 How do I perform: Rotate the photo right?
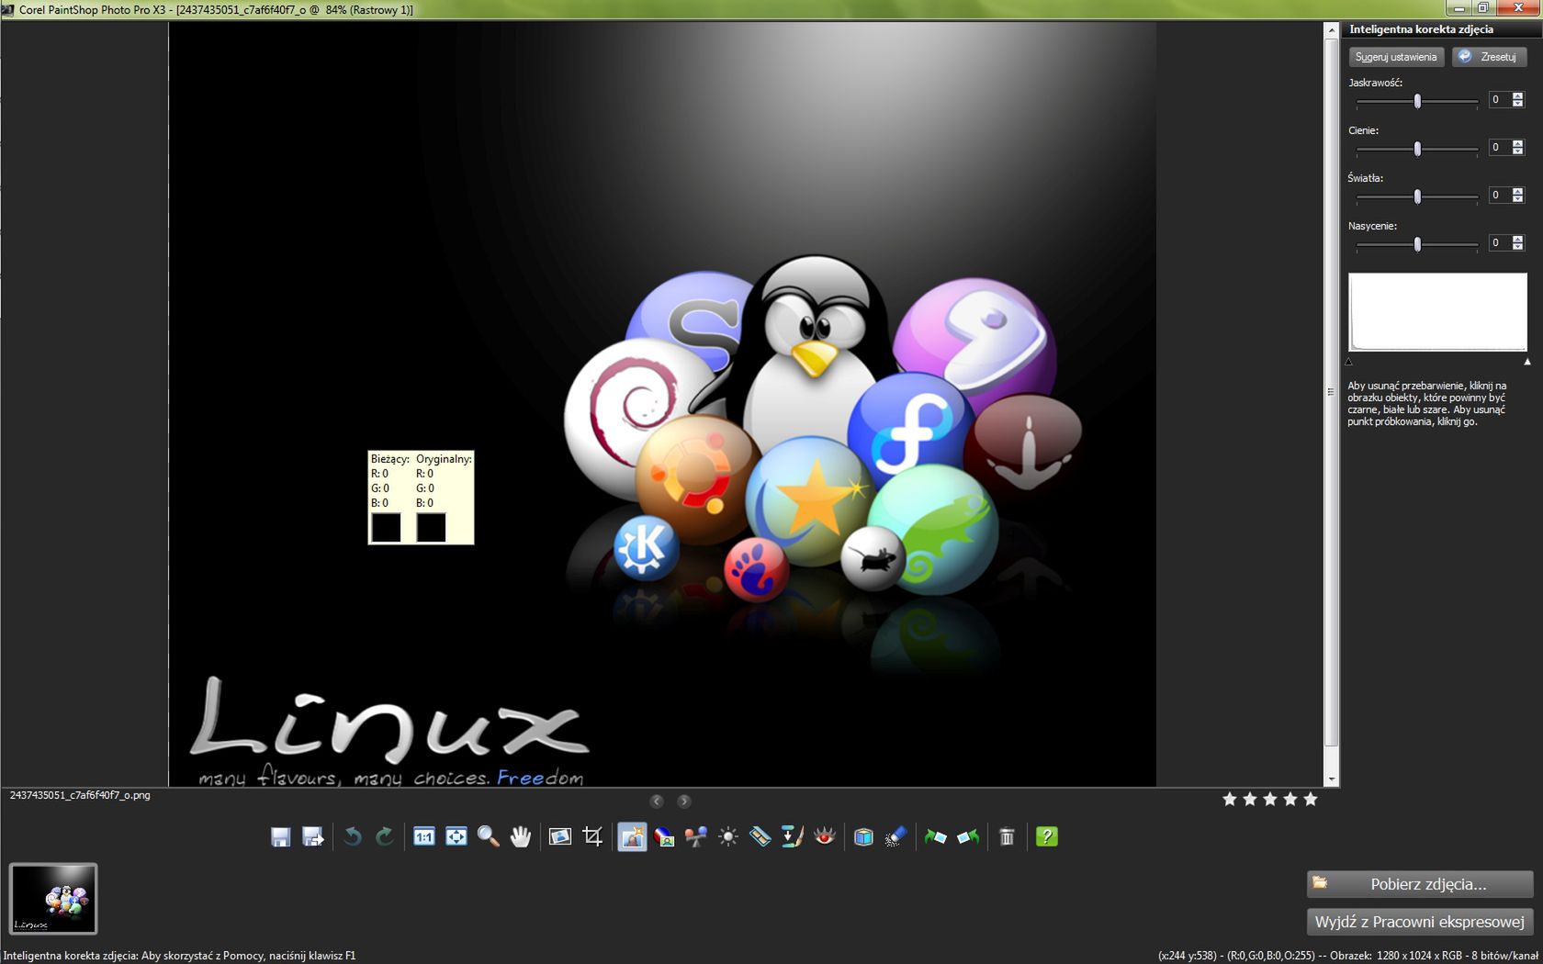[x=967, y=836]
